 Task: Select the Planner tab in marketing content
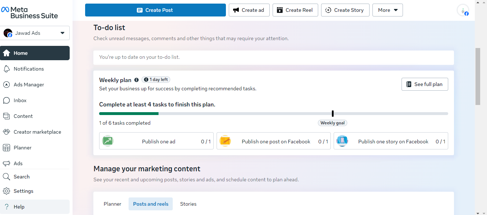point(112,204)
